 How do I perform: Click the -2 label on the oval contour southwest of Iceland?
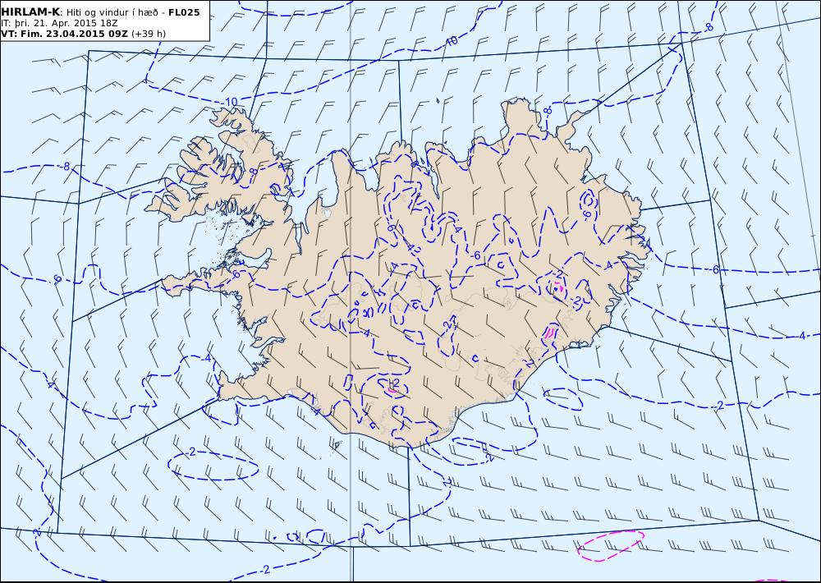click(191, 452)
